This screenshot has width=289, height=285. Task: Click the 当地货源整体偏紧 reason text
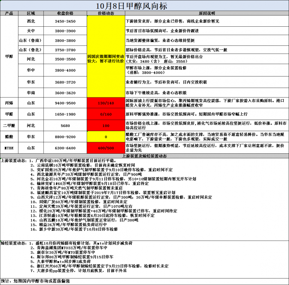(x=160, y=40)
